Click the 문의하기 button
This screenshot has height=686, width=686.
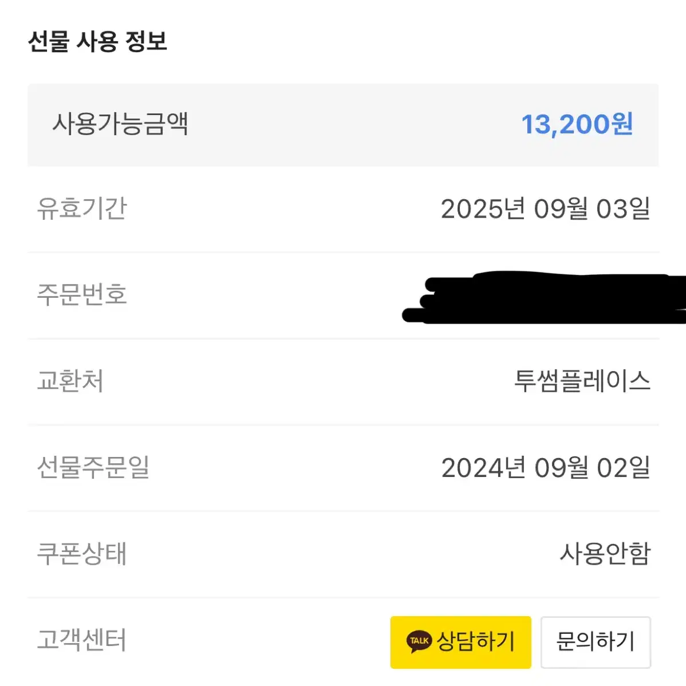coord(596,642)
